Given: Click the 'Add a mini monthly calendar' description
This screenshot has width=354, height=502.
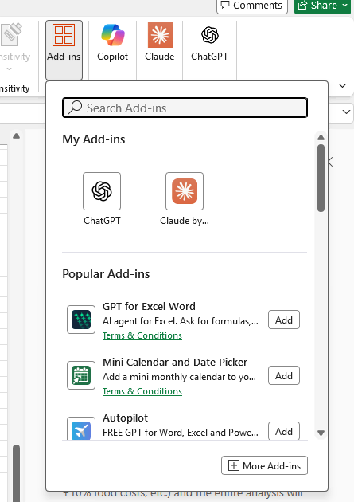Looking at the screenshot, I should (179, 377).
